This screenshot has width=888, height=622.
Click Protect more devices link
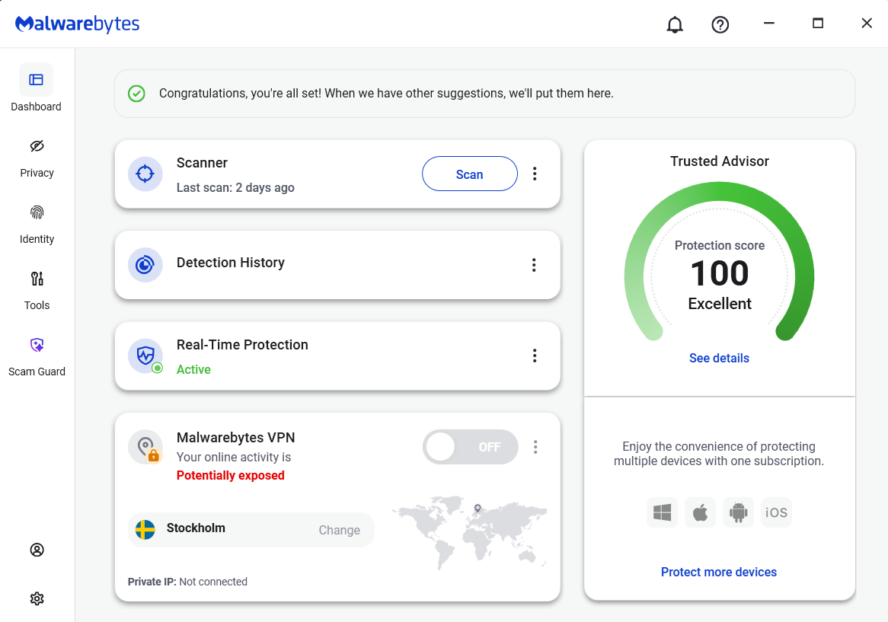click(719, 572)
